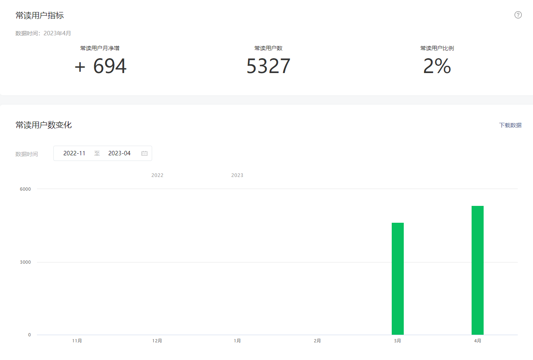533x360 pixels.
Task: Click the 常读用户指标 section heading
Action: pyautogui.click(x=40, y=15)
